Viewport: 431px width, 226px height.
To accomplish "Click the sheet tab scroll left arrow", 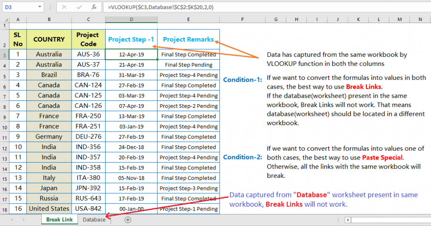I will [12, 220].
